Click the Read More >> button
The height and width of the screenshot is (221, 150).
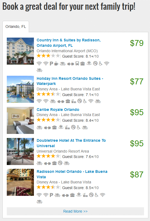[x=75, y=211]
